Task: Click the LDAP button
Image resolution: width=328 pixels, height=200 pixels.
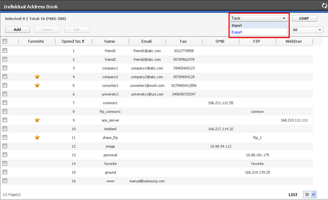Action: pyautogui.click(x=304, y=19)
